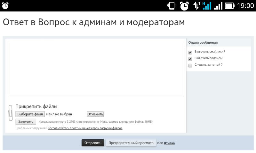
Task: Tap the vibrate mode status icon
Action: pos(172,6)
